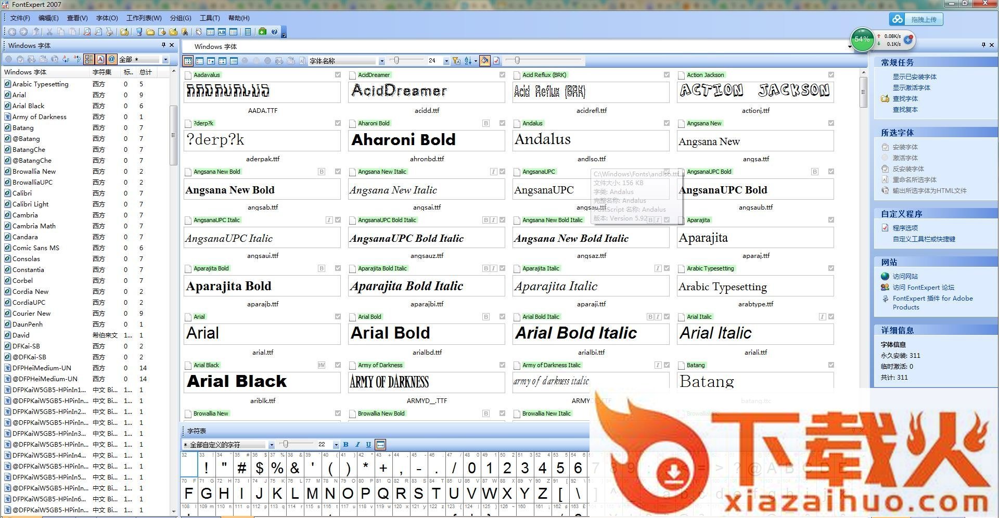The height and width of the screenshot is (518, 999).
Task: Click the Back navigation arrow icon
Action: [x=12, y=32]
